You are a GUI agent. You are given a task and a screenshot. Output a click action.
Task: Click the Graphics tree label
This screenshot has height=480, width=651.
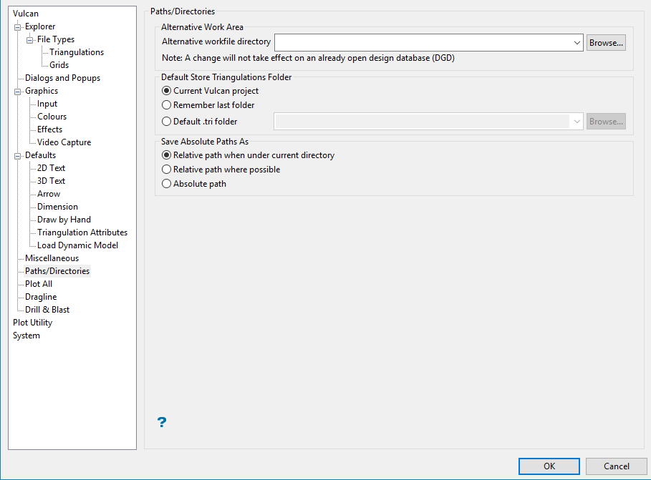tap(42, 91)
